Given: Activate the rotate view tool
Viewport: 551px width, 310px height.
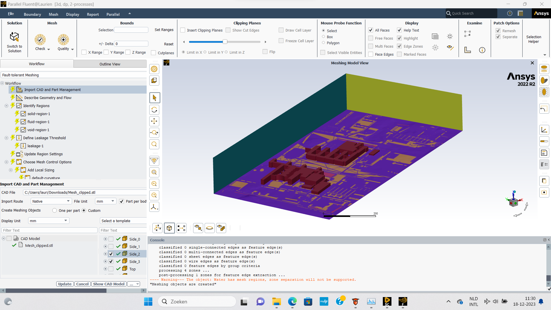Looking at the screenshot, I should pos(154,110).
